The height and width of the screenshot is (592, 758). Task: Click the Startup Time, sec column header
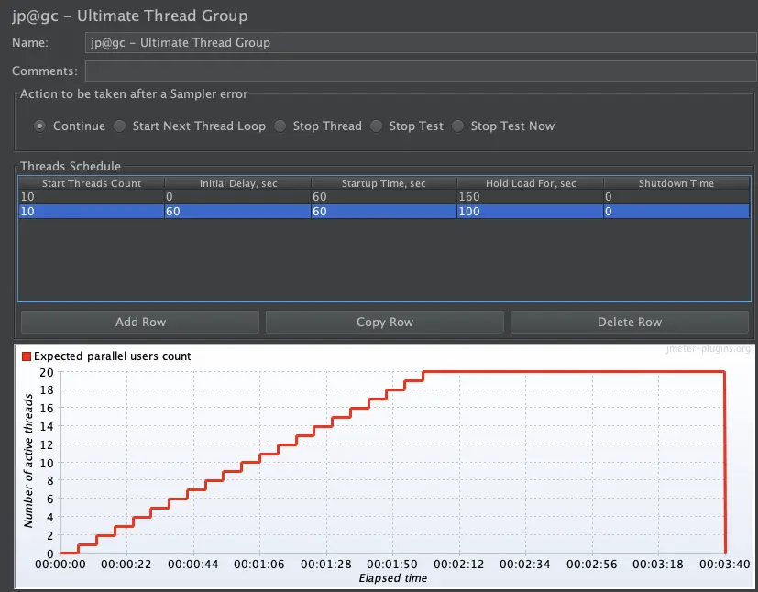384,183
